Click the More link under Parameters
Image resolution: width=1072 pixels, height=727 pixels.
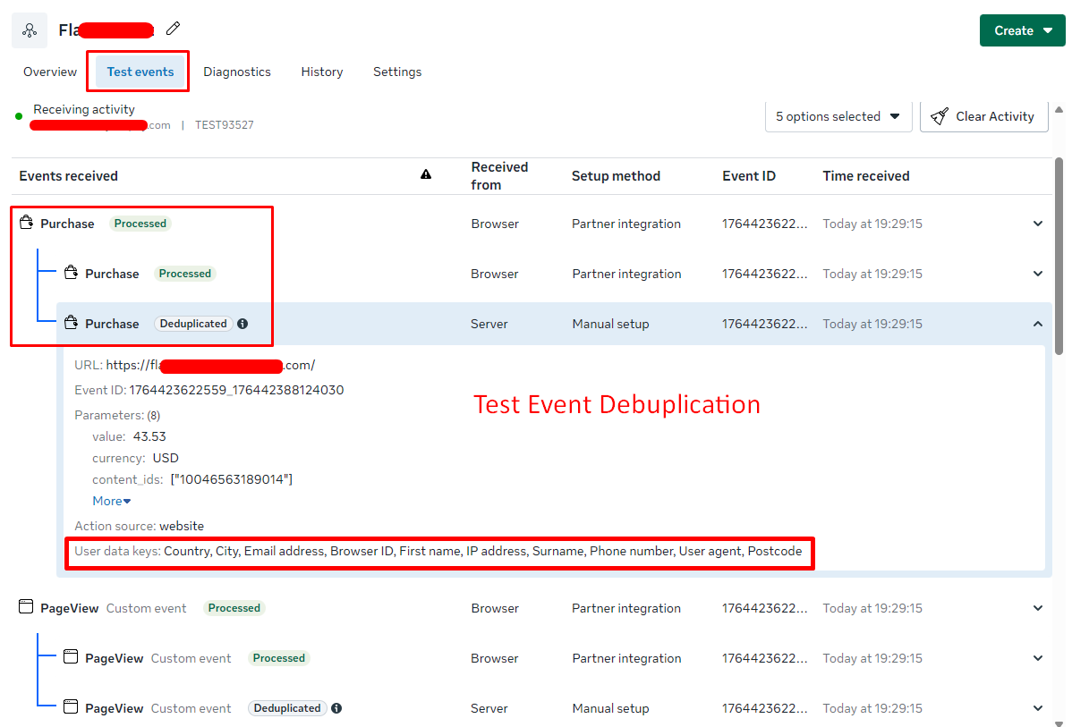[x=111, y=501]
